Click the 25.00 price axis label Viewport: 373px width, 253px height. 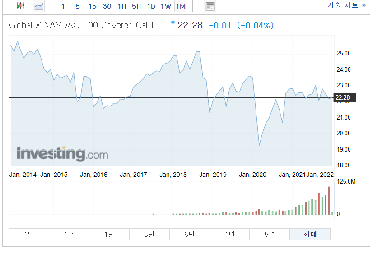coord(344,54)
